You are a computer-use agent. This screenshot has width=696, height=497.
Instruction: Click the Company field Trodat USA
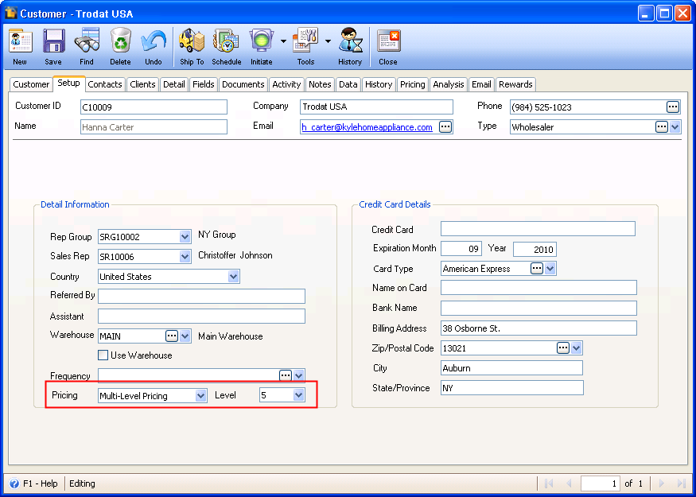tap(376, 107)
